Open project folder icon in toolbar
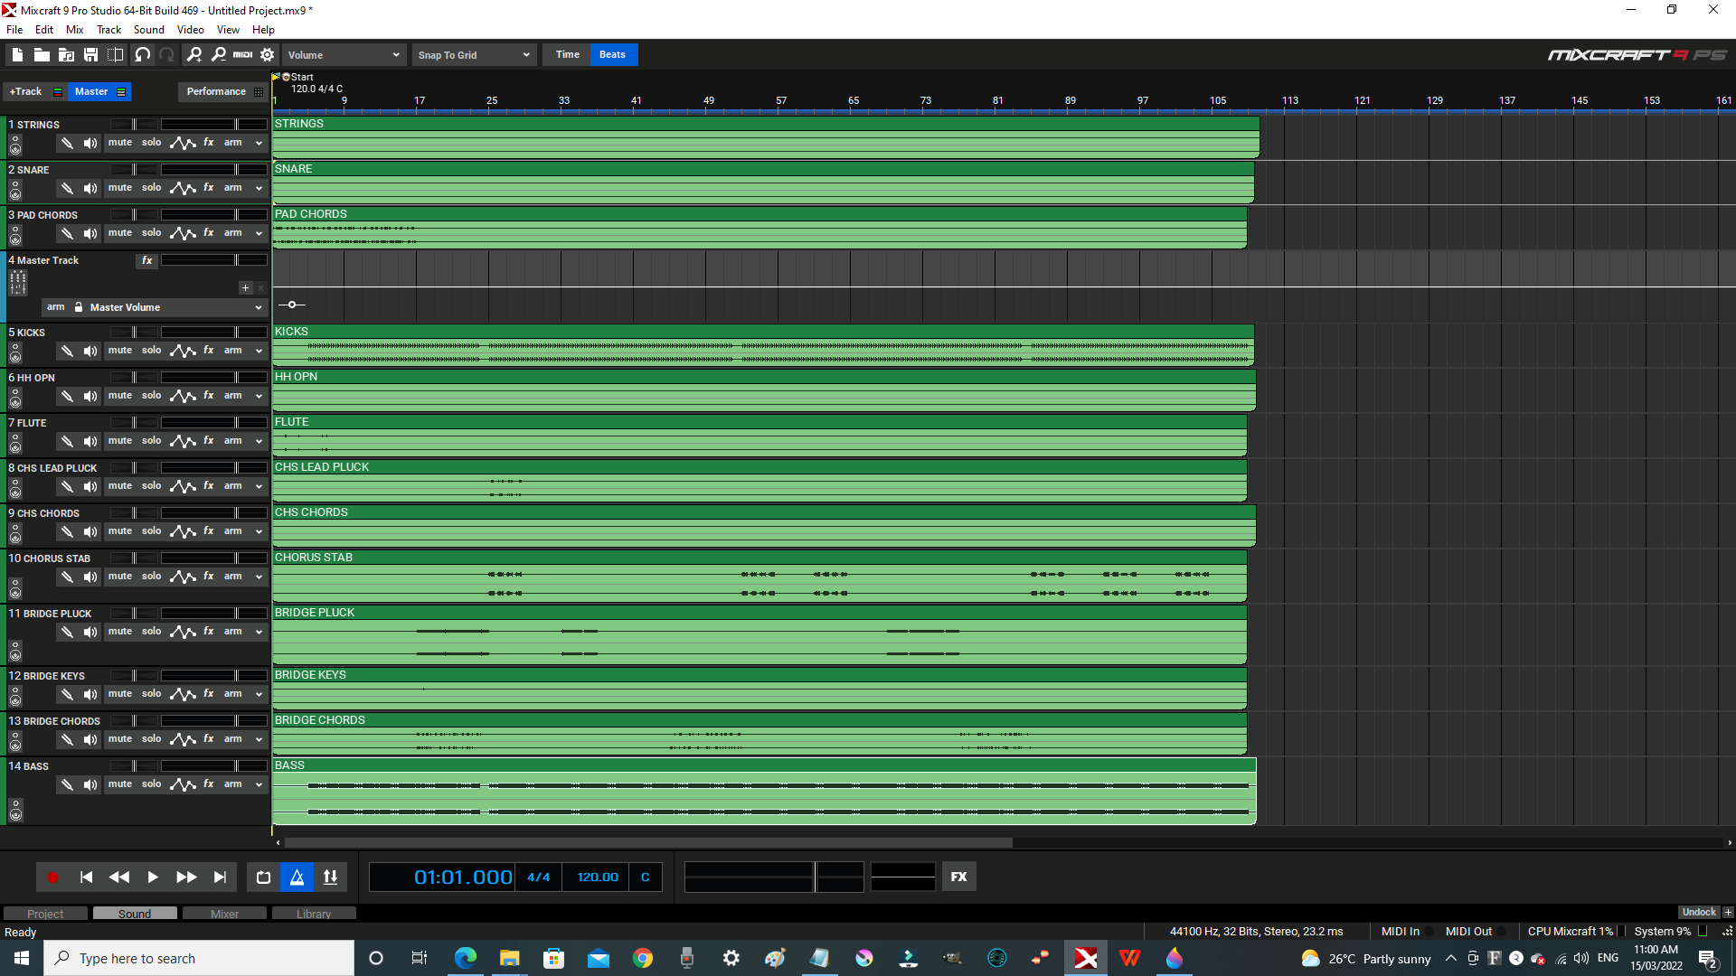The image size is (1736, 976). (x=42, y=55)
